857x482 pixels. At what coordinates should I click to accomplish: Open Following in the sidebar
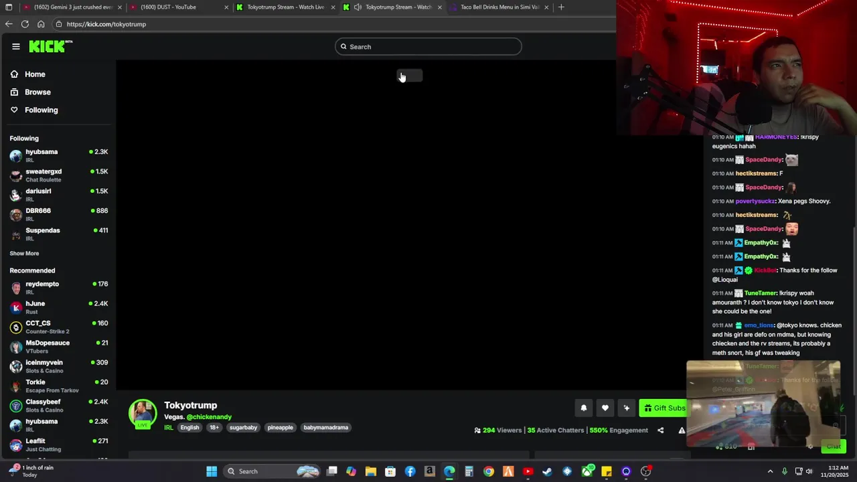[x=41, y=110]
